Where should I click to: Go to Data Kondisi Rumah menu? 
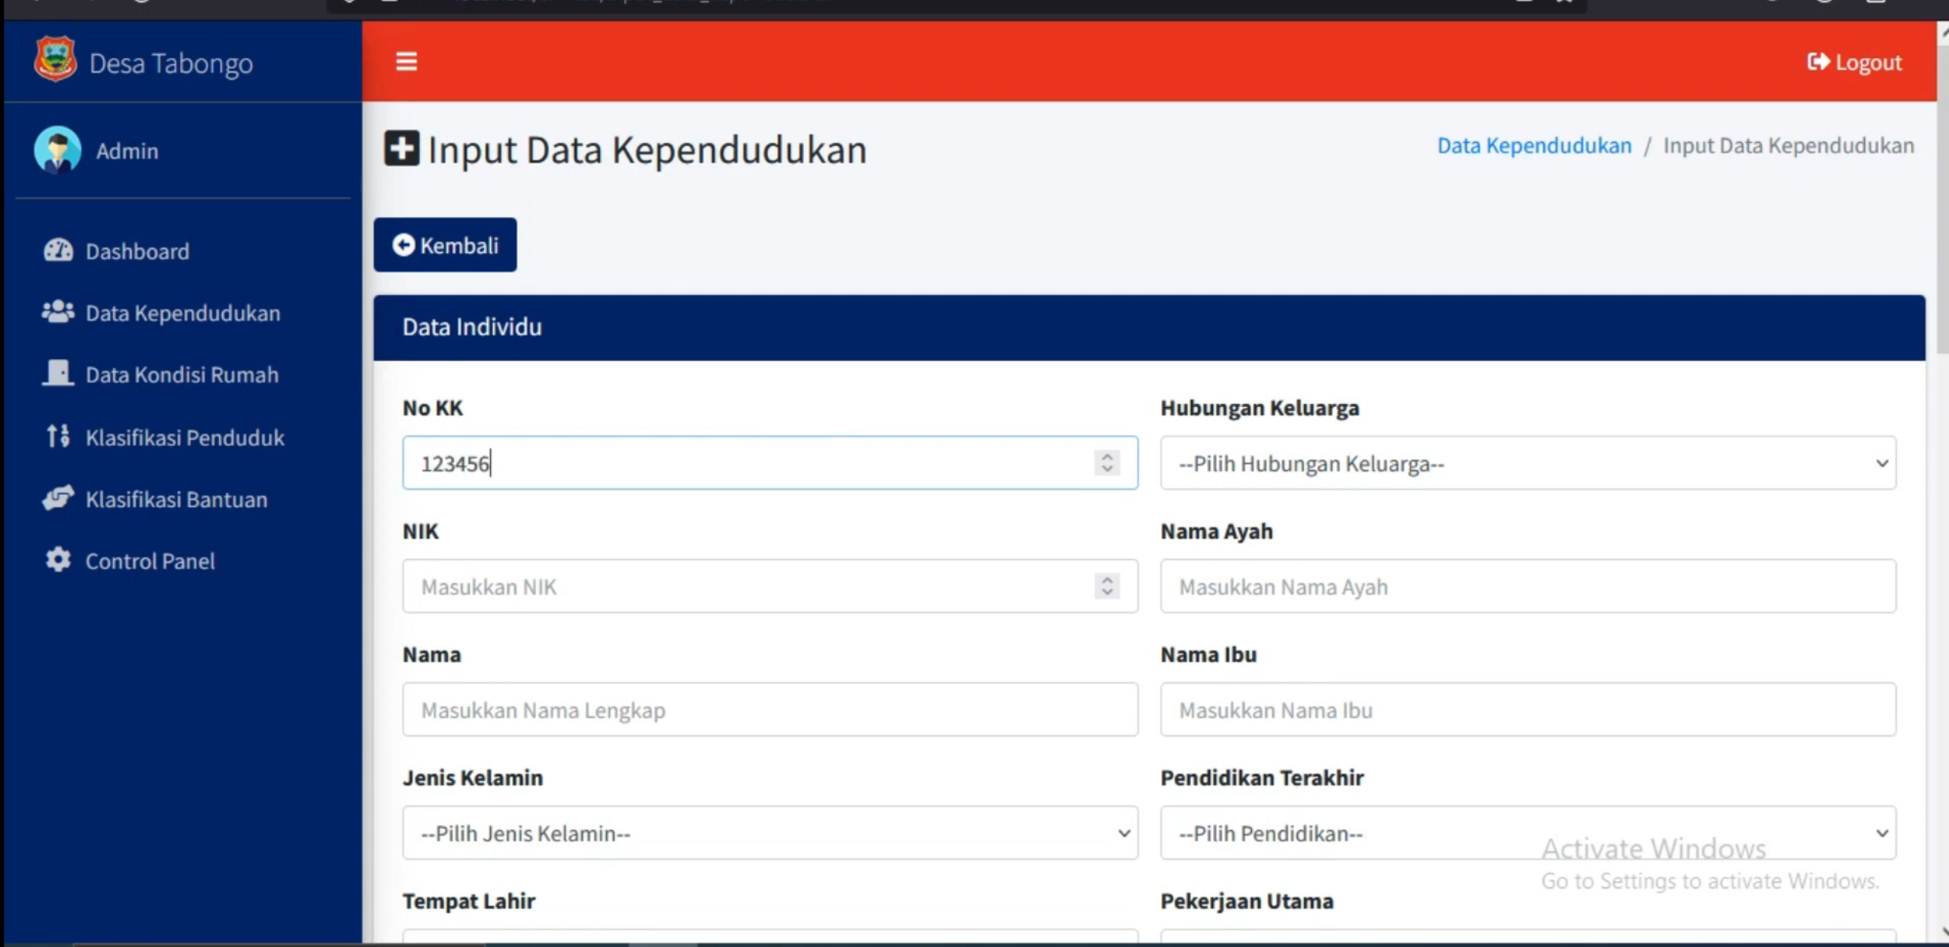(182, 375)
